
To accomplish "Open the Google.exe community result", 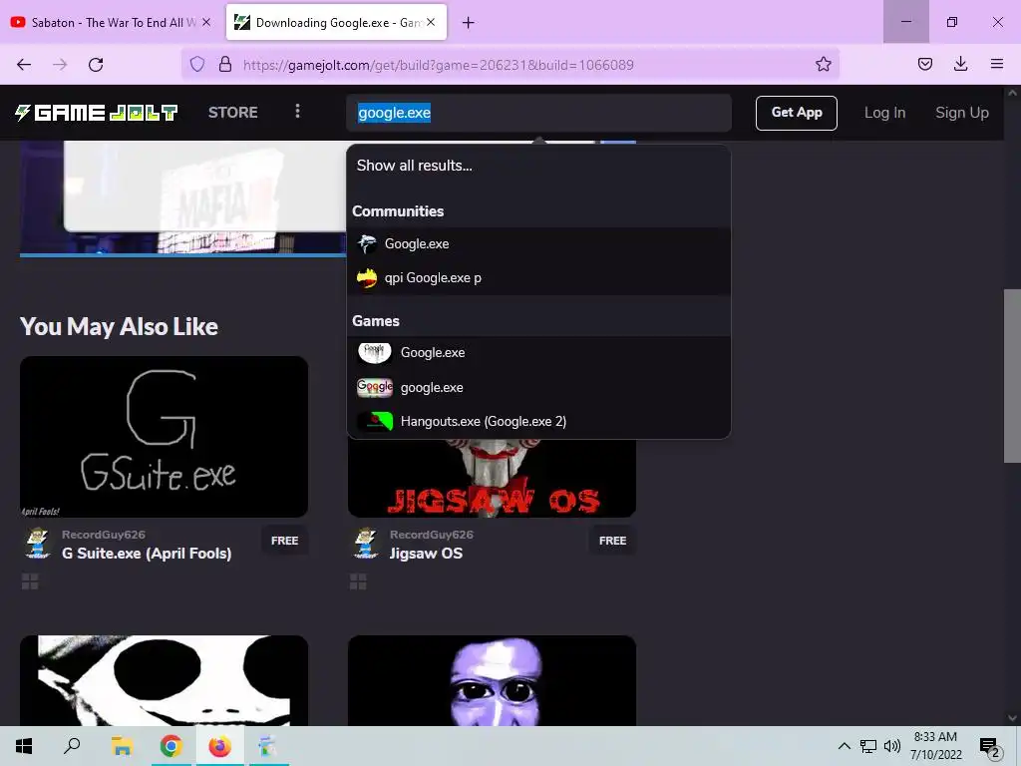I will pyautogui.click(x=538, y=243).
